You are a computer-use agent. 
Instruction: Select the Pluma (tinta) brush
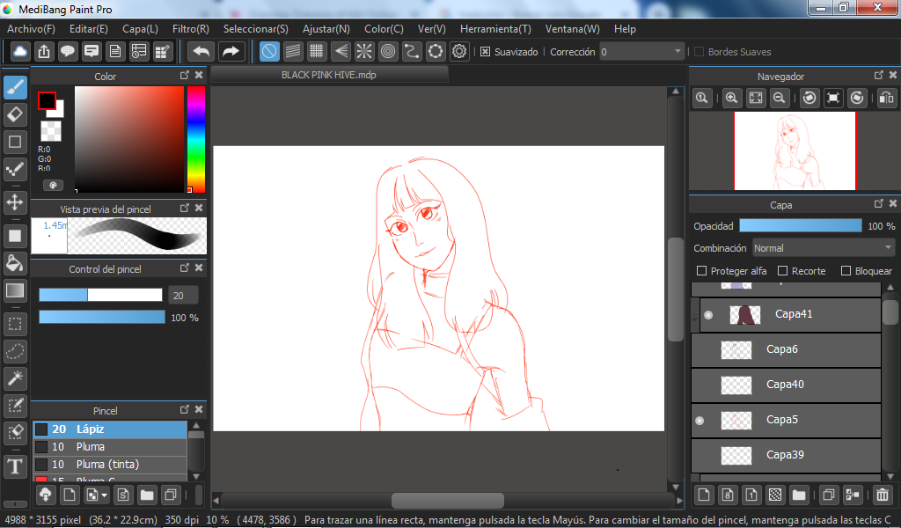tap(110, 465)
